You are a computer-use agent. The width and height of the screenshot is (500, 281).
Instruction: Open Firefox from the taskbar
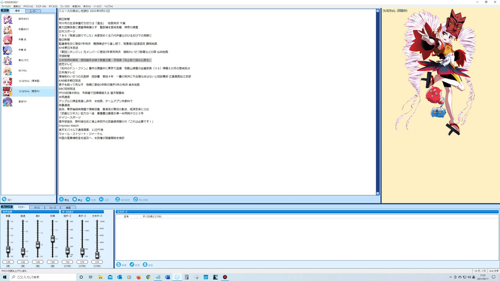click(139, 277)
